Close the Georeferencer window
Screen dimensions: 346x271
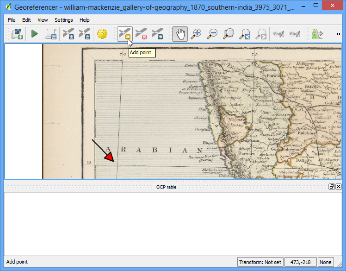(x=332, y=6)
